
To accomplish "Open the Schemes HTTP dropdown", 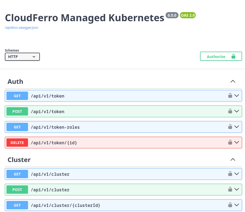I will pyautogui.click(x=22, y=57).
